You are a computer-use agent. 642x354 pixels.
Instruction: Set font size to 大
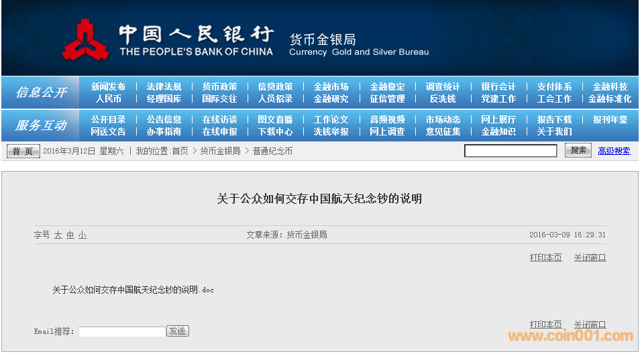(58, 235)
